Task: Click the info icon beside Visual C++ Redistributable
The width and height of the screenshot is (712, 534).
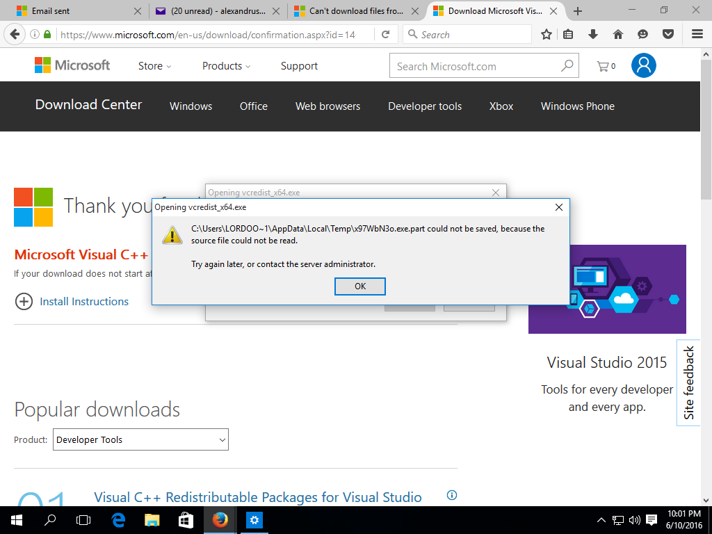Action: 452,495
